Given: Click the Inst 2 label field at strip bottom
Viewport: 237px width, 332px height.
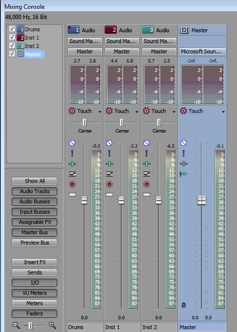Looking at the screenshot, I should pos(159,327).
